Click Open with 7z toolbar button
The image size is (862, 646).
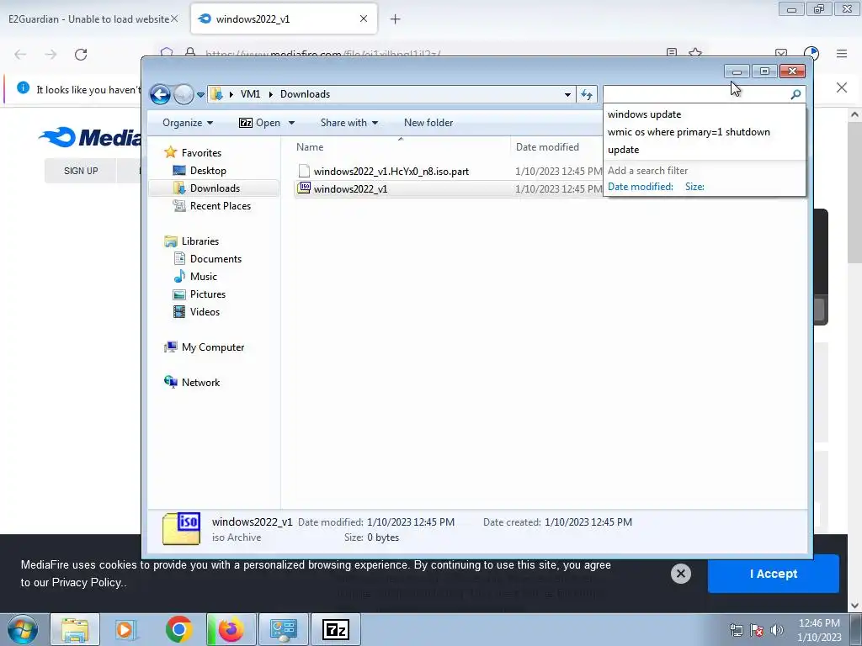click(x=260, y=123)
